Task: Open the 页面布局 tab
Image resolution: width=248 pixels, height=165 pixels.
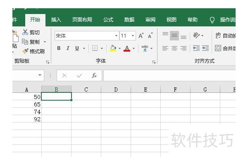Action: tap(82, 20)
